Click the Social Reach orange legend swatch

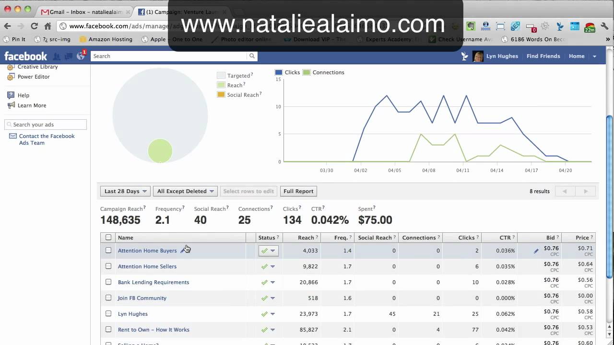tap(221, 94)
